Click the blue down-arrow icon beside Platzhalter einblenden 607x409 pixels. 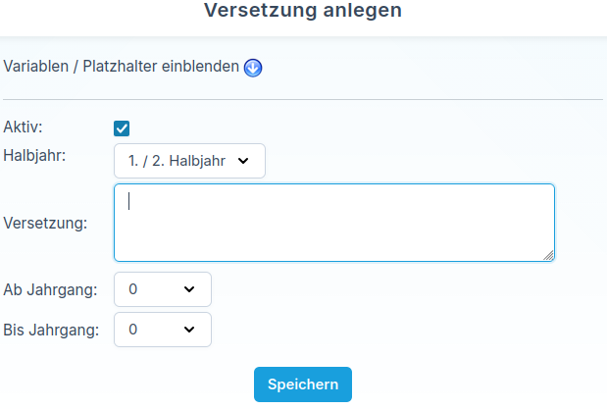(x=253, y=68)
